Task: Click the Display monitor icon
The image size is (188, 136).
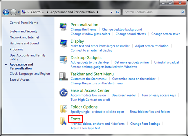Action: 64,43
